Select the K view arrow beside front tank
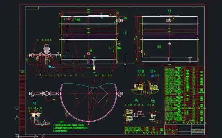This screenshot has width=222, height=138. [125, 33]
